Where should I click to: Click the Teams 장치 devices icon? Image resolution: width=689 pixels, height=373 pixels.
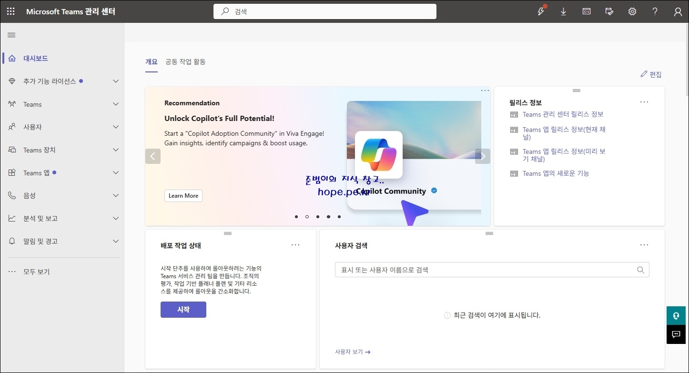(x=12, y=150)
